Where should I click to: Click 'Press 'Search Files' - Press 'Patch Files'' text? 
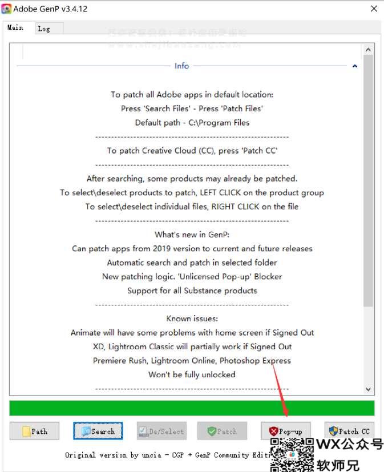pos(192,108)
